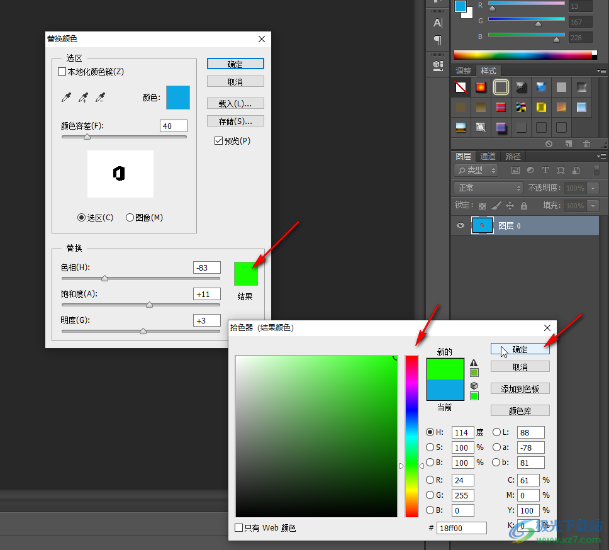
Task: Toggle the layer filter switch
Action: click(596, 170)
